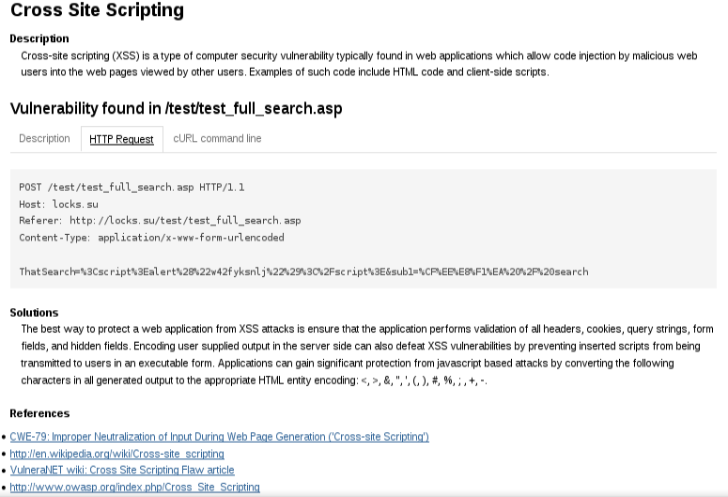Select the HTTP Request tab
728x497 pixels.
pos(121,139)
